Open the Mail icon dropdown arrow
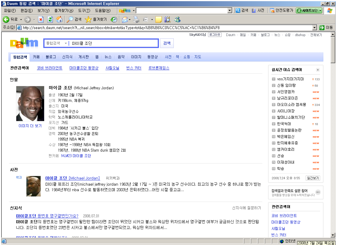The height and width of the screenshot is (245, 337). coord(130,19)
